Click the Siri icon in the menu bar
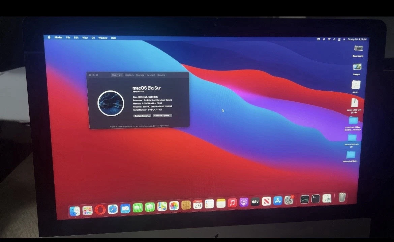The image size is (394, 242). coord(344,39)
